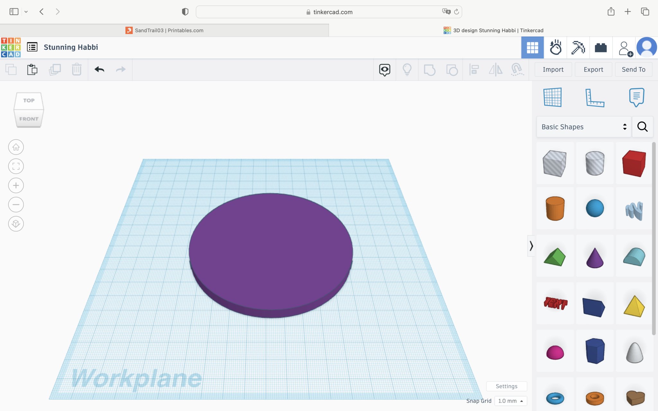
Task: Click Fit all in view icon
Action: (x=16, y=166)
